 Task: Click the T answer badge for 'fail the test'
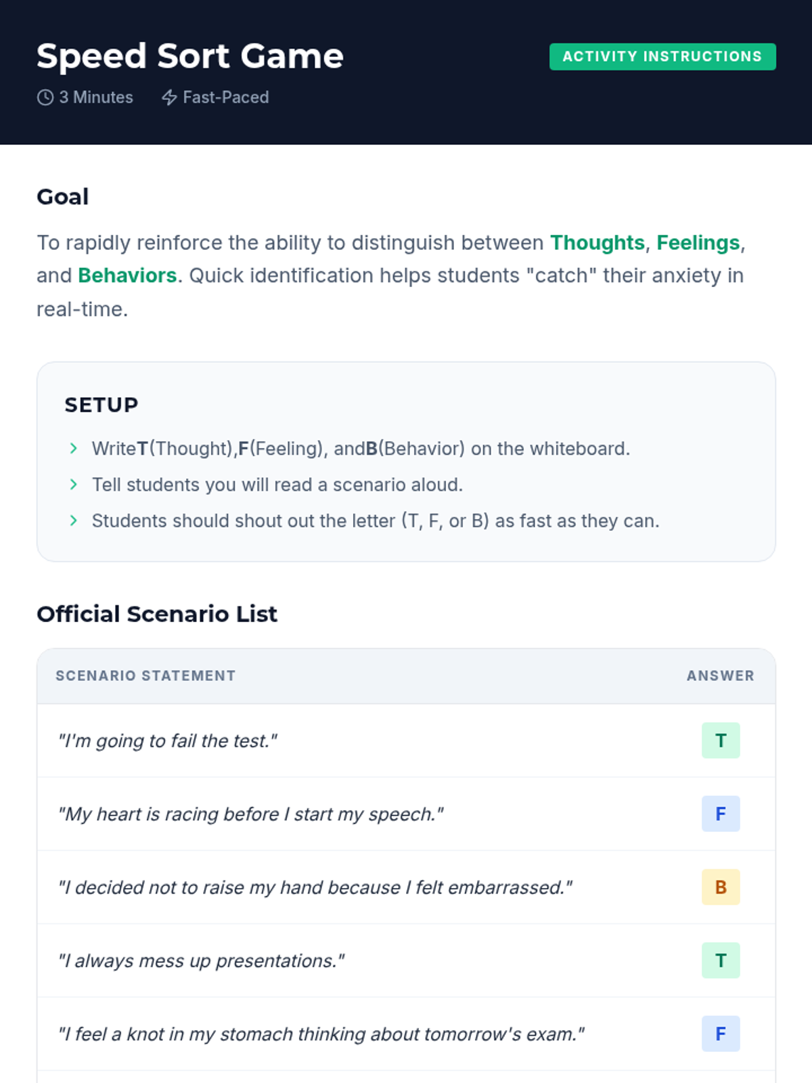720,741
